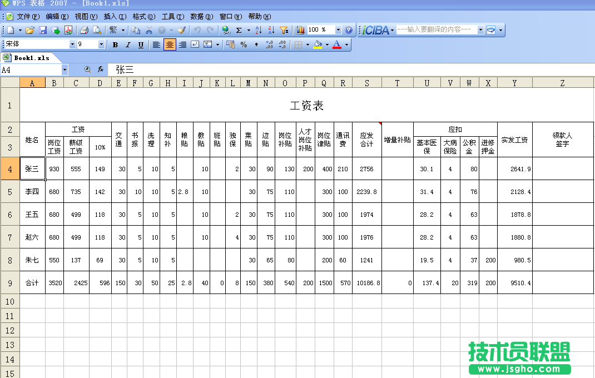Screen dimensions: 595x378
Task: Insert an AutoSum formula
Action: coord(239,30)
